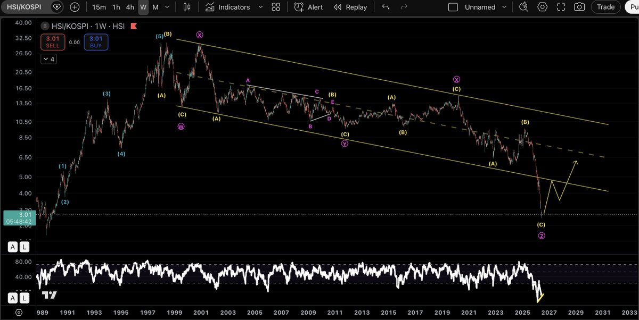The height and width of the screenshot is (320, 639).
Task: Select the M monthly interval
Action: tap(155, 7)
